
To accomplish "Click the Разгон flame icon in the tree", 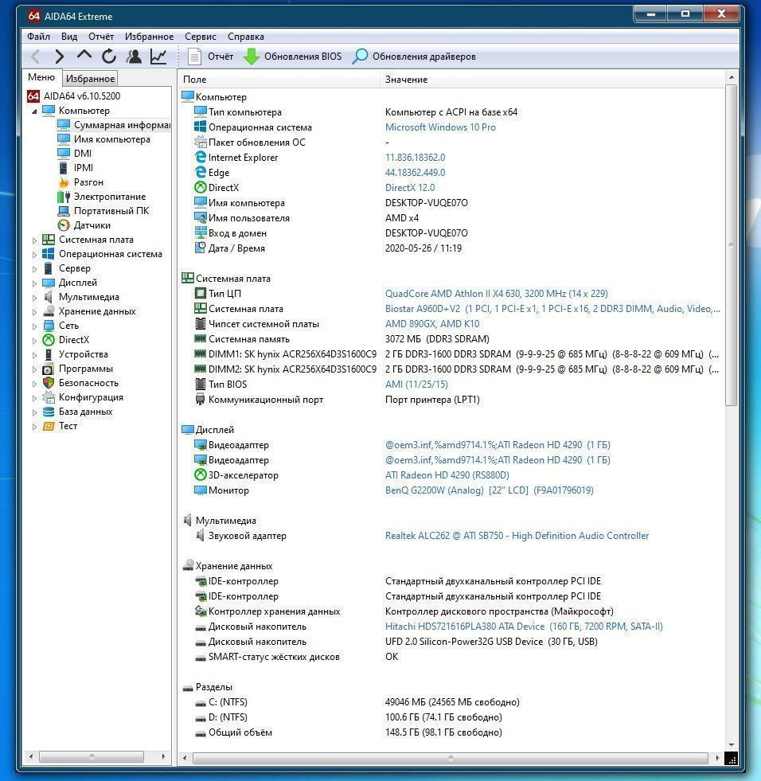I will 63,182.
